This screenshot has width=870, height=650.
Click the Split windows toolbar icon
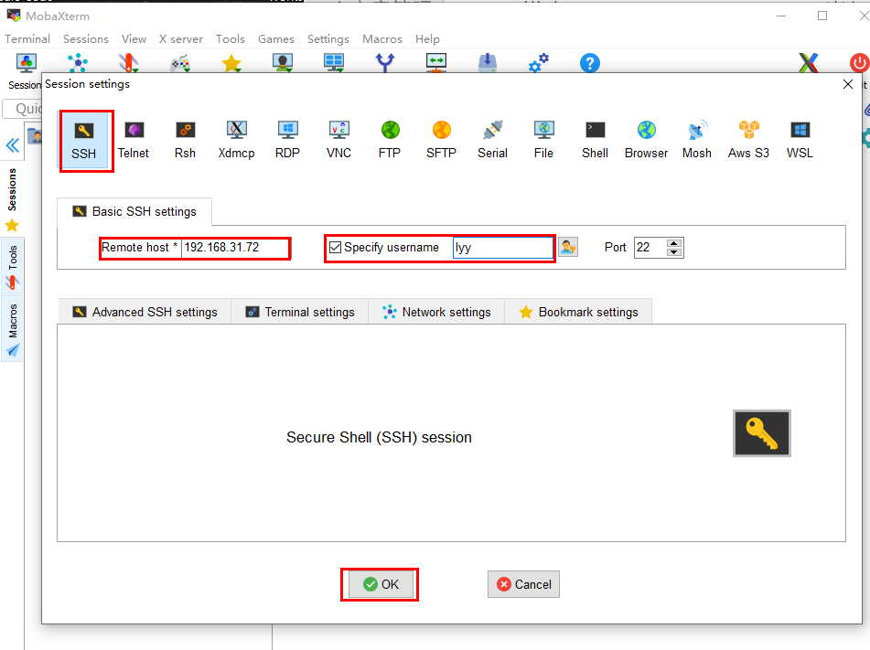coord(334,63)
